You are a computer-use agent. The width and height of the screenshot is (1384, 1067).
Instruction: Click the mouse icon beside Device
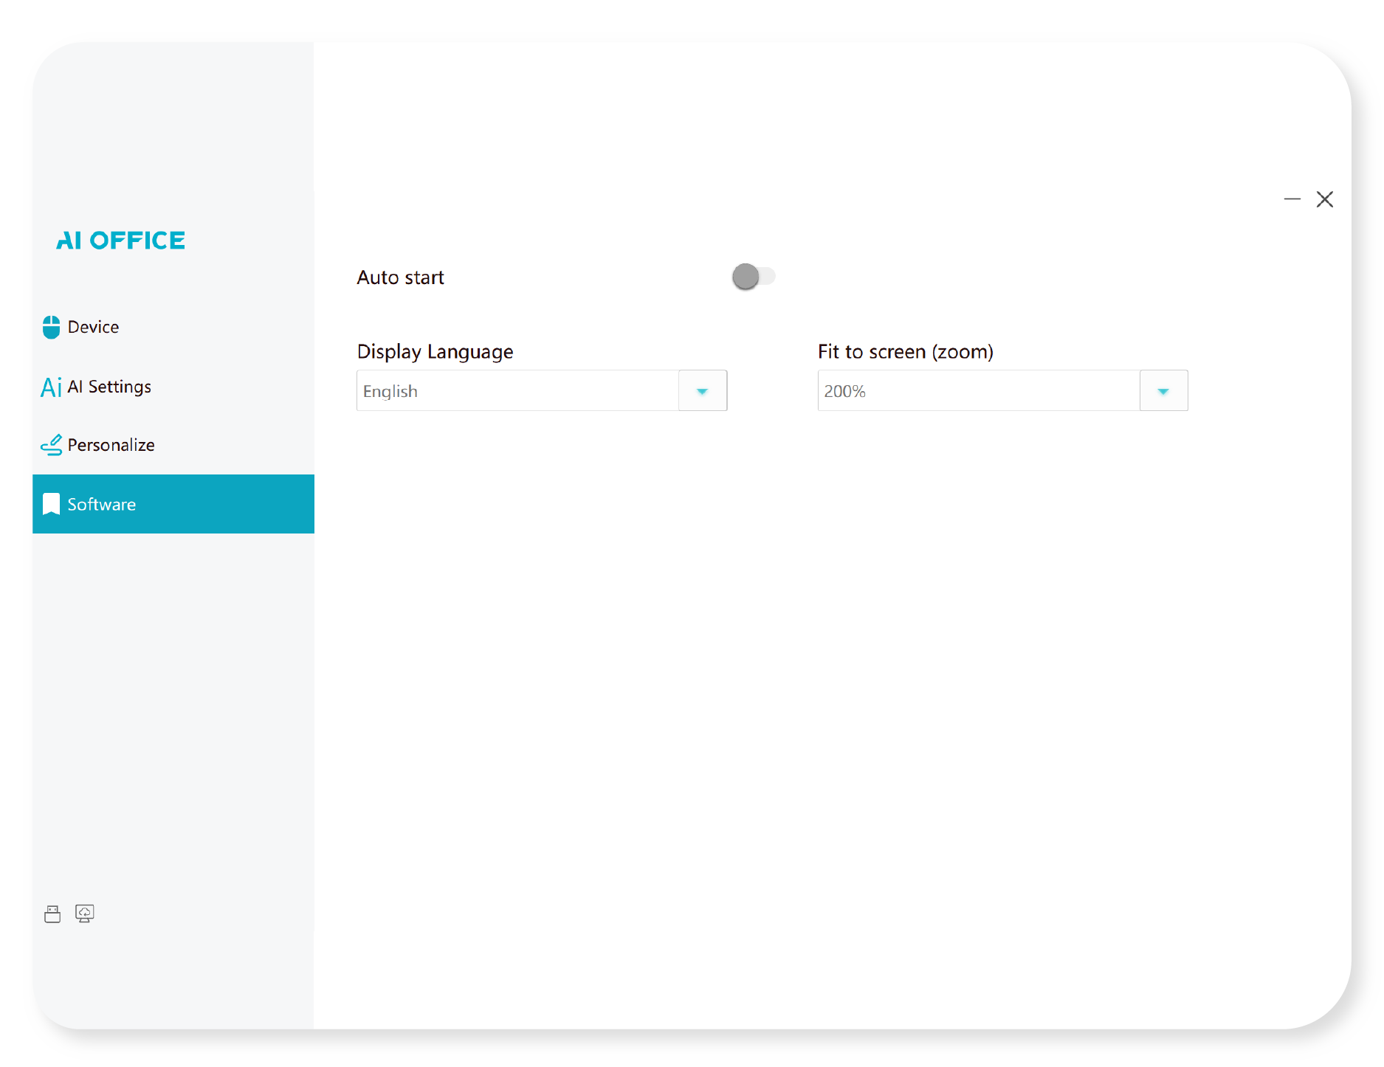point(51,327)
